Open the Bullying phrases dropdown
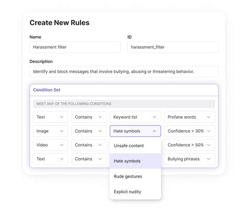Viewport: 248px width, 208px height. [189, 159]
